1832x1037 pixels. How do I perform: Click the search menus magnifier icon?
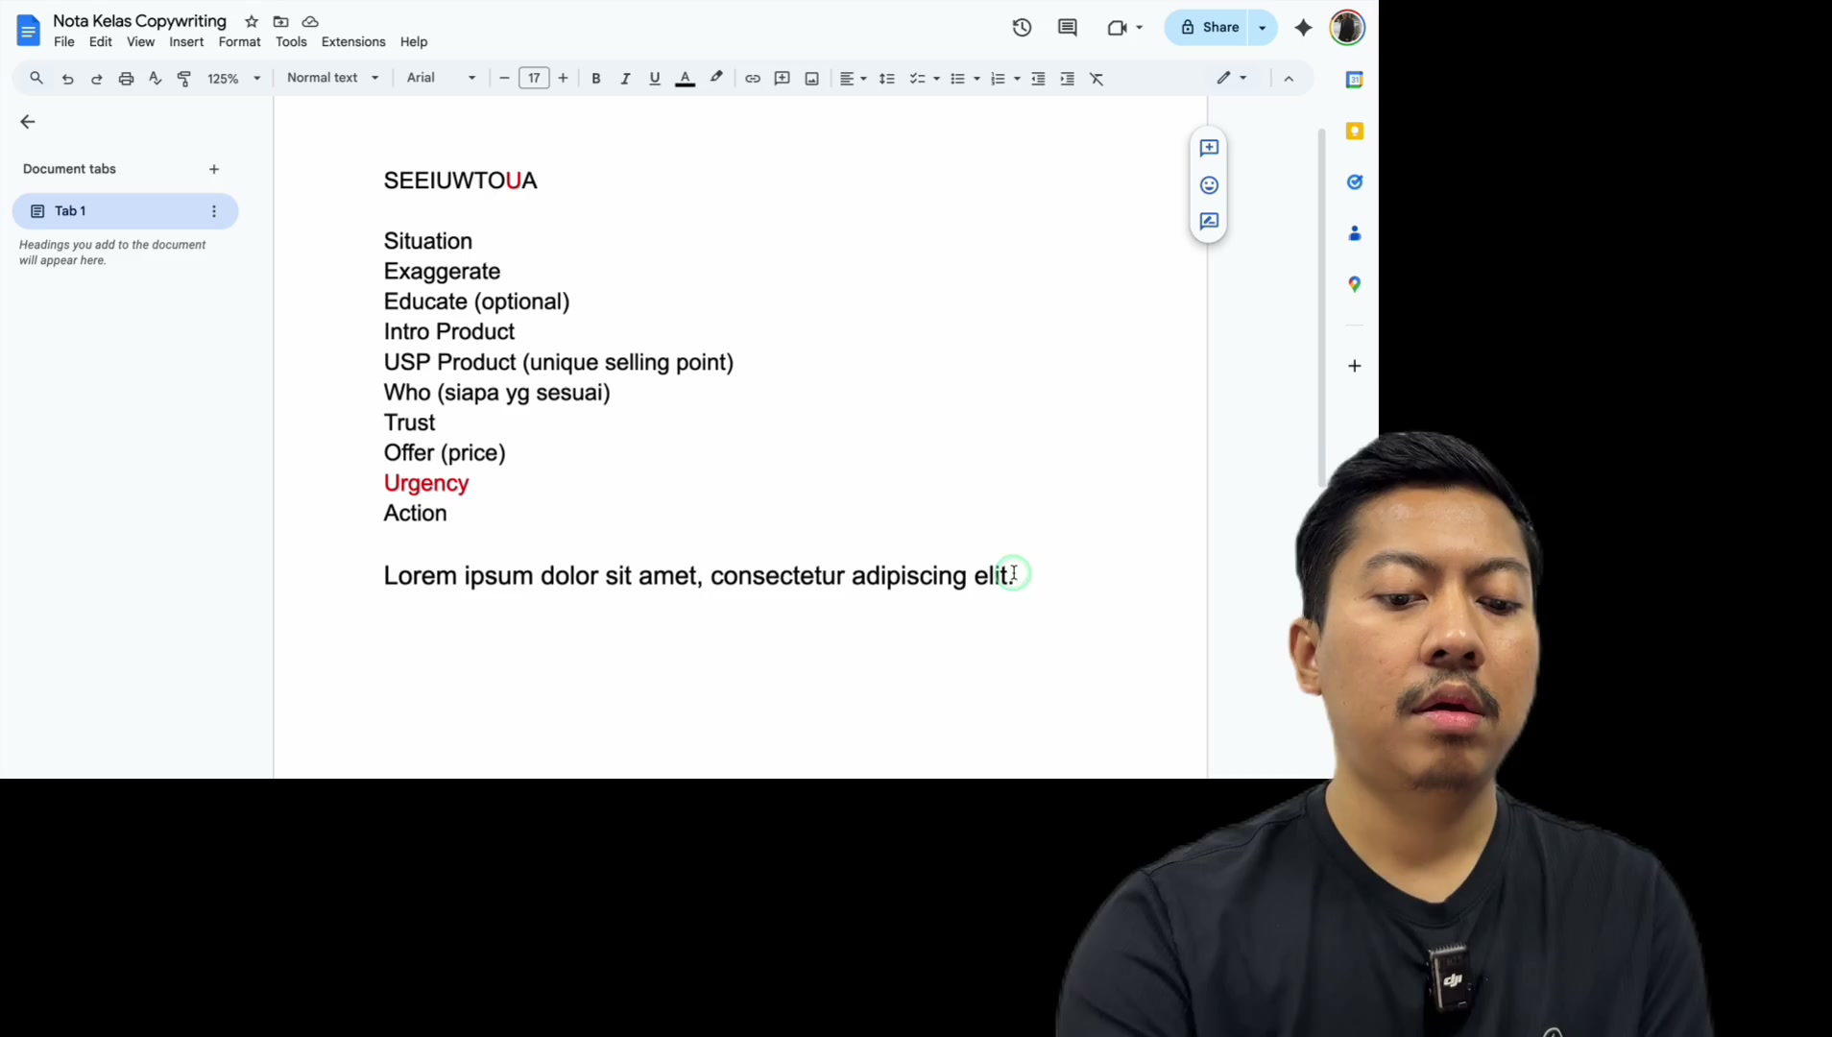(x=36, y=78)
